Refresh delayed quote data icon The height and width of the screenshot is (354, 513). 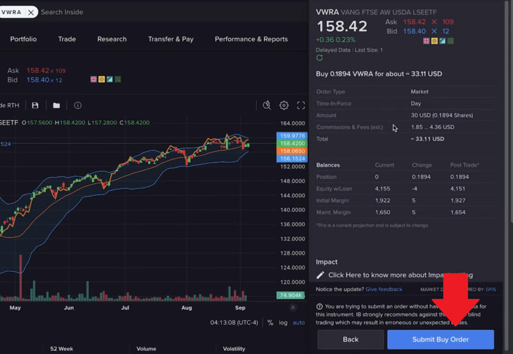pos(320,58)
